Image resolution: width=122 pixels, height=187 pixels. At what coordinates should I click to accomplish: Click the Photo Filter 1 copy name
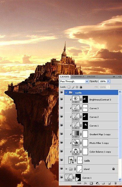coord(99,143)
